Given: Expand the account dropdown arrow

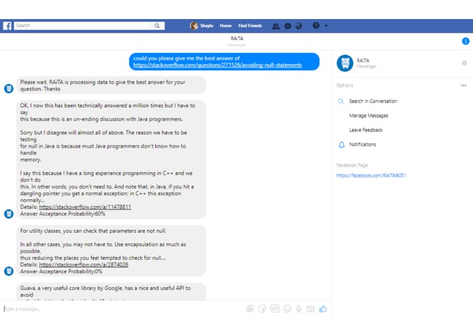Looking at the screenshot, I should click(326, 26).
